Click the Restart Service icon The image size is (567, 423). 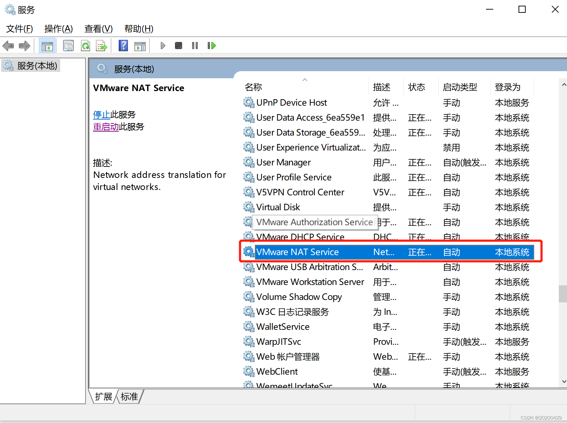(x=212, y=46)
